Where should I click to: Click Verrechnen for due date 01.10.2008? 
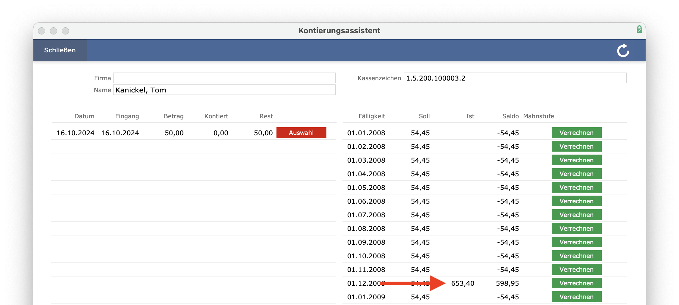pos(576,256)
